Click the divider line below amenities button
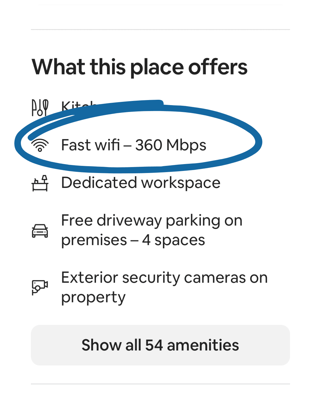The width and height of the screenshot is (321, 402). (x=160, y=384)
